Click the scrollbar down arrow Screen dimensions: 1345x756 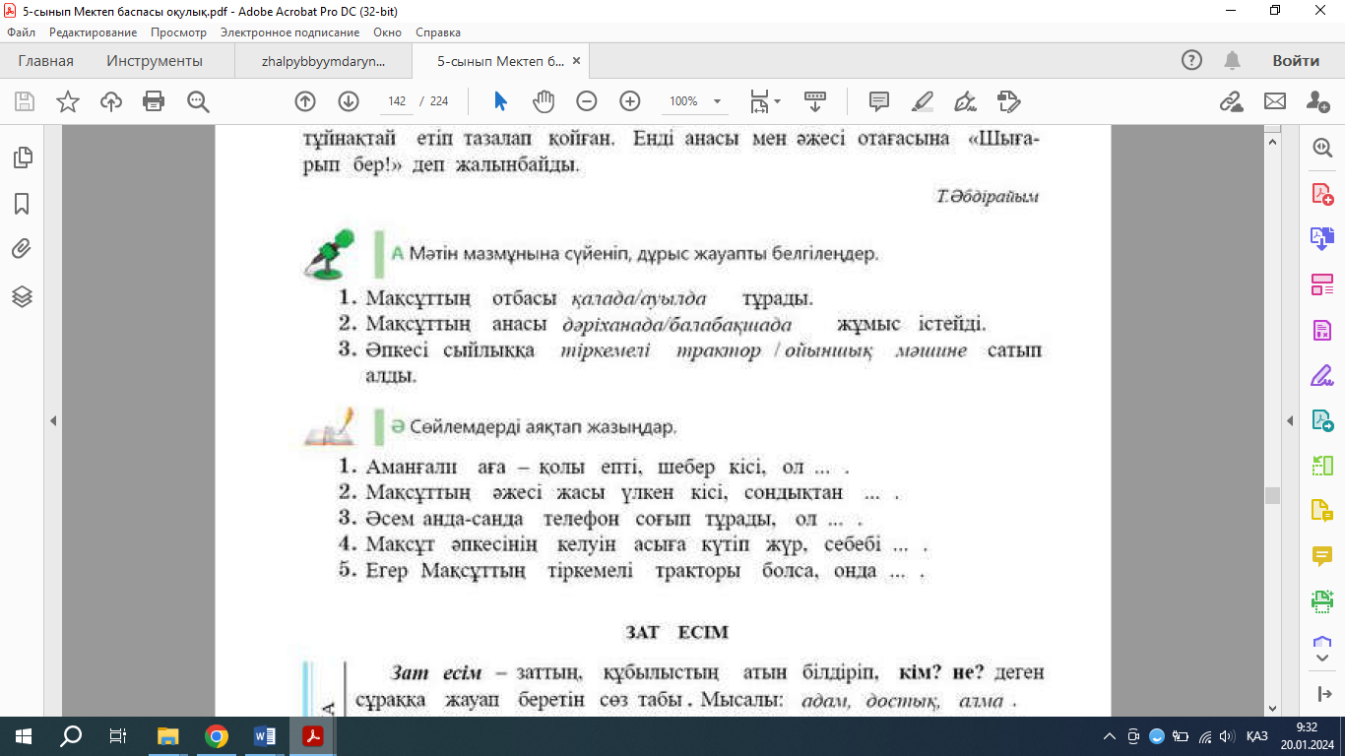point(1273,709)
